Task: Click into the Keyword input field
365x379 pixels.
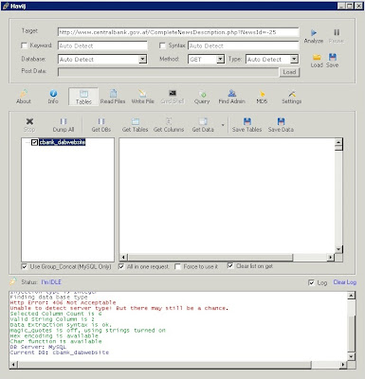Action: click(x=102, y=45)
